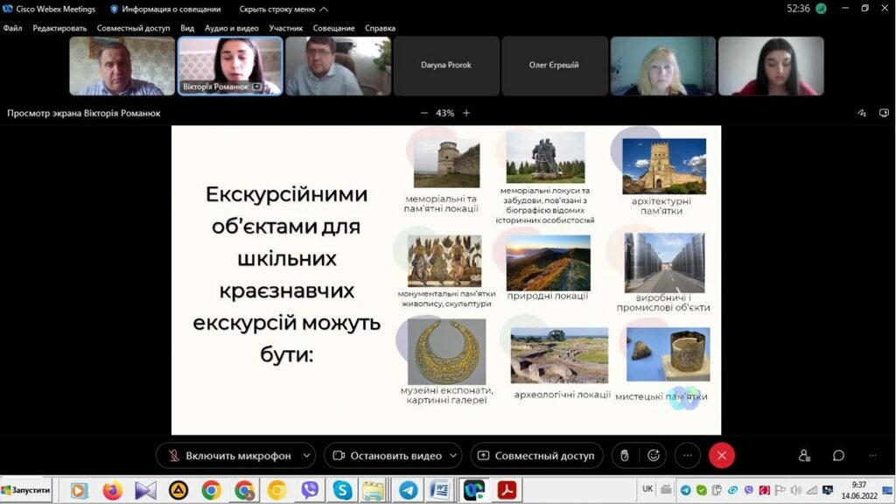
Task: Open the chat panel icon
Action: tap(838, 456)
